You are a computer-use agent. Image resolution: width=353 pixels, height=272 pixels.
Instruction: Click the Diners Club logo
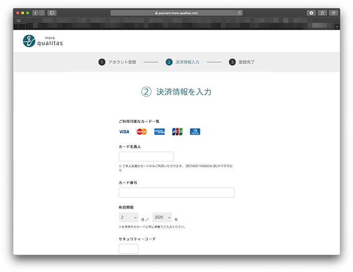[195, 132]
